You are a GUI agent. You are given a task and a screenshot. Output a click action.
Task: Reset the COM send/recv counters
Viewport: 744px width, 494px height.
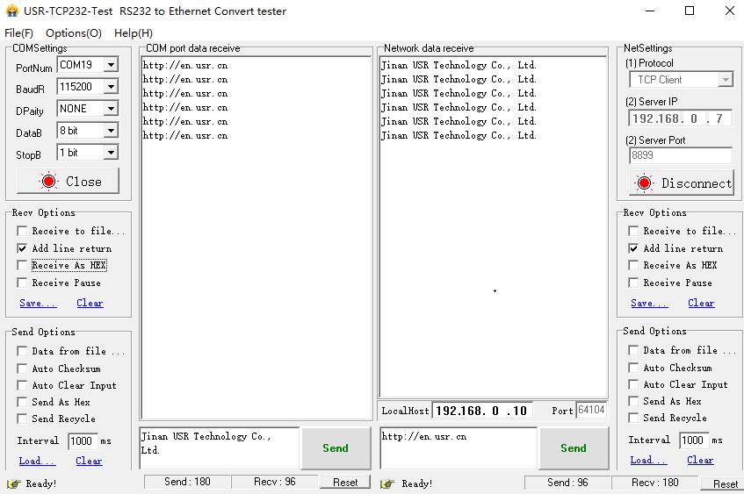point(345,482)
